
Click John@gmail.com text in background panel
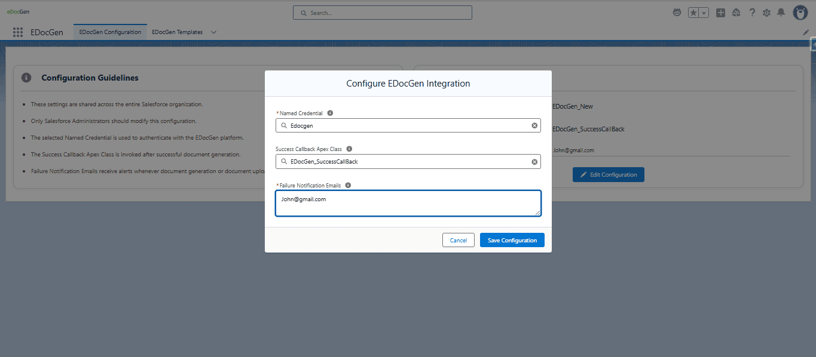coord(573,150)
